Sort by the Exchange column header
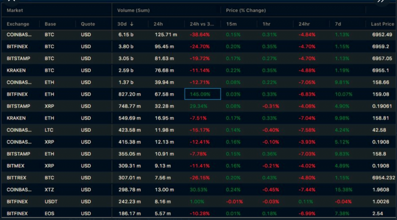 click(x=18, y=24)
